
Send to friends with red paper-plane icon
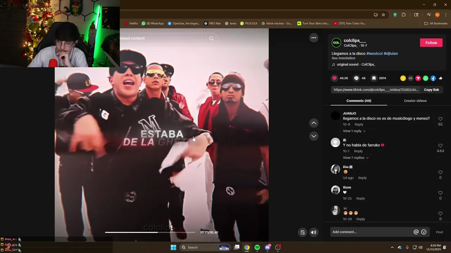[418, 78]
